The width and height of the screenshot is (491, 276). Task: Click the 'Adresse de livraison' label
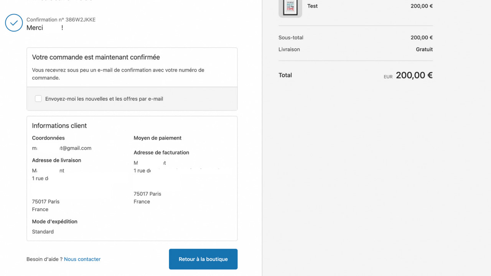[56, 160]
